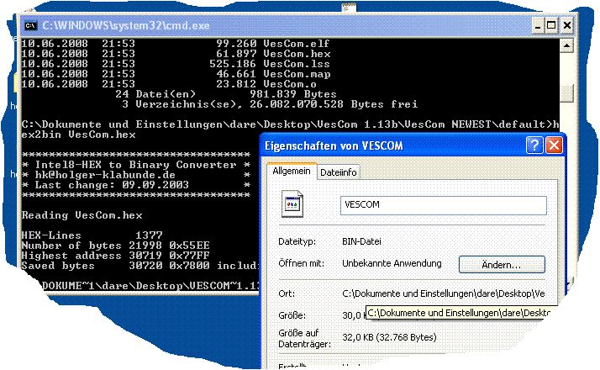Close the cmd.exe window
600x370 pixels.
tap(567, 26)
